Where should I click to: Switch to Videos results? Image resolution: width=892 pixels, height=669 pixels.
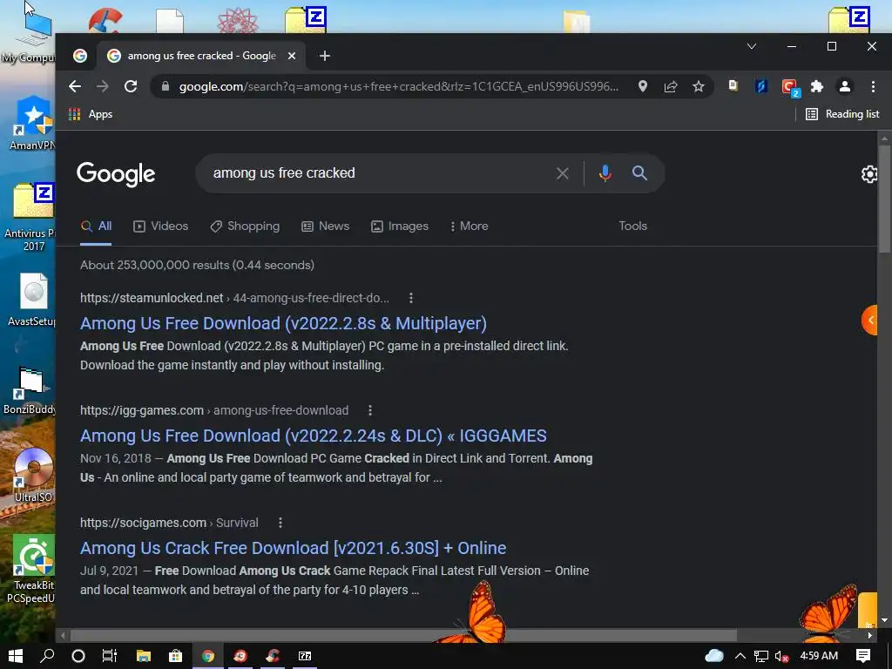160,226
